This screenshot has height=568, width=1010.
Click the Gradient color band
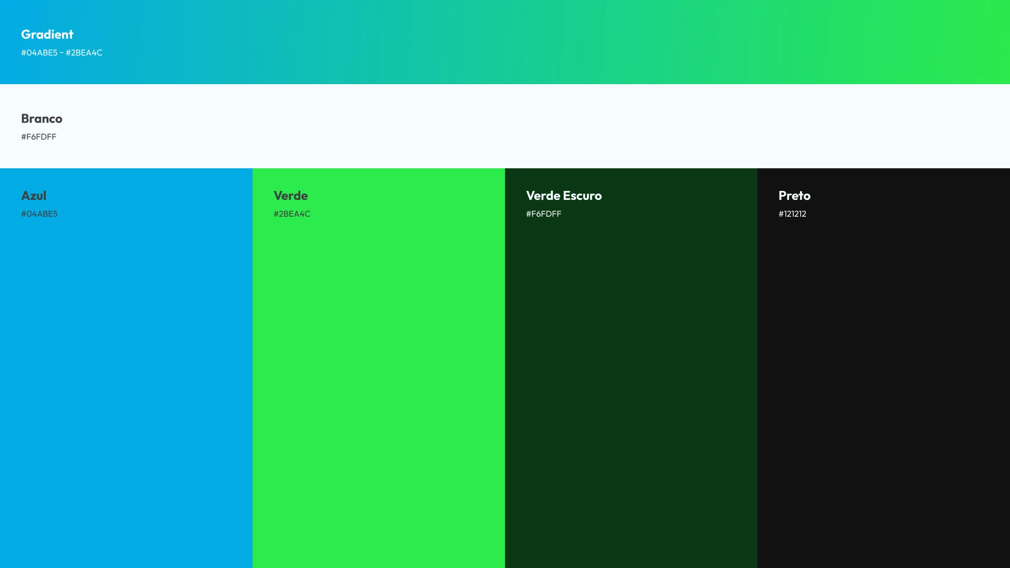[505, 42]
